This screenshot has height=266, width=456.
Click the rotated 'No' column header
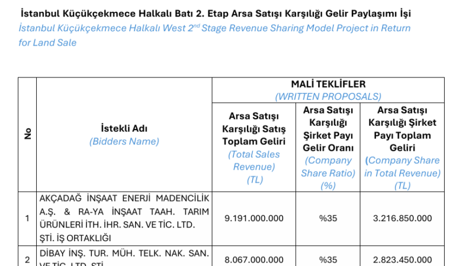point(28,134)
